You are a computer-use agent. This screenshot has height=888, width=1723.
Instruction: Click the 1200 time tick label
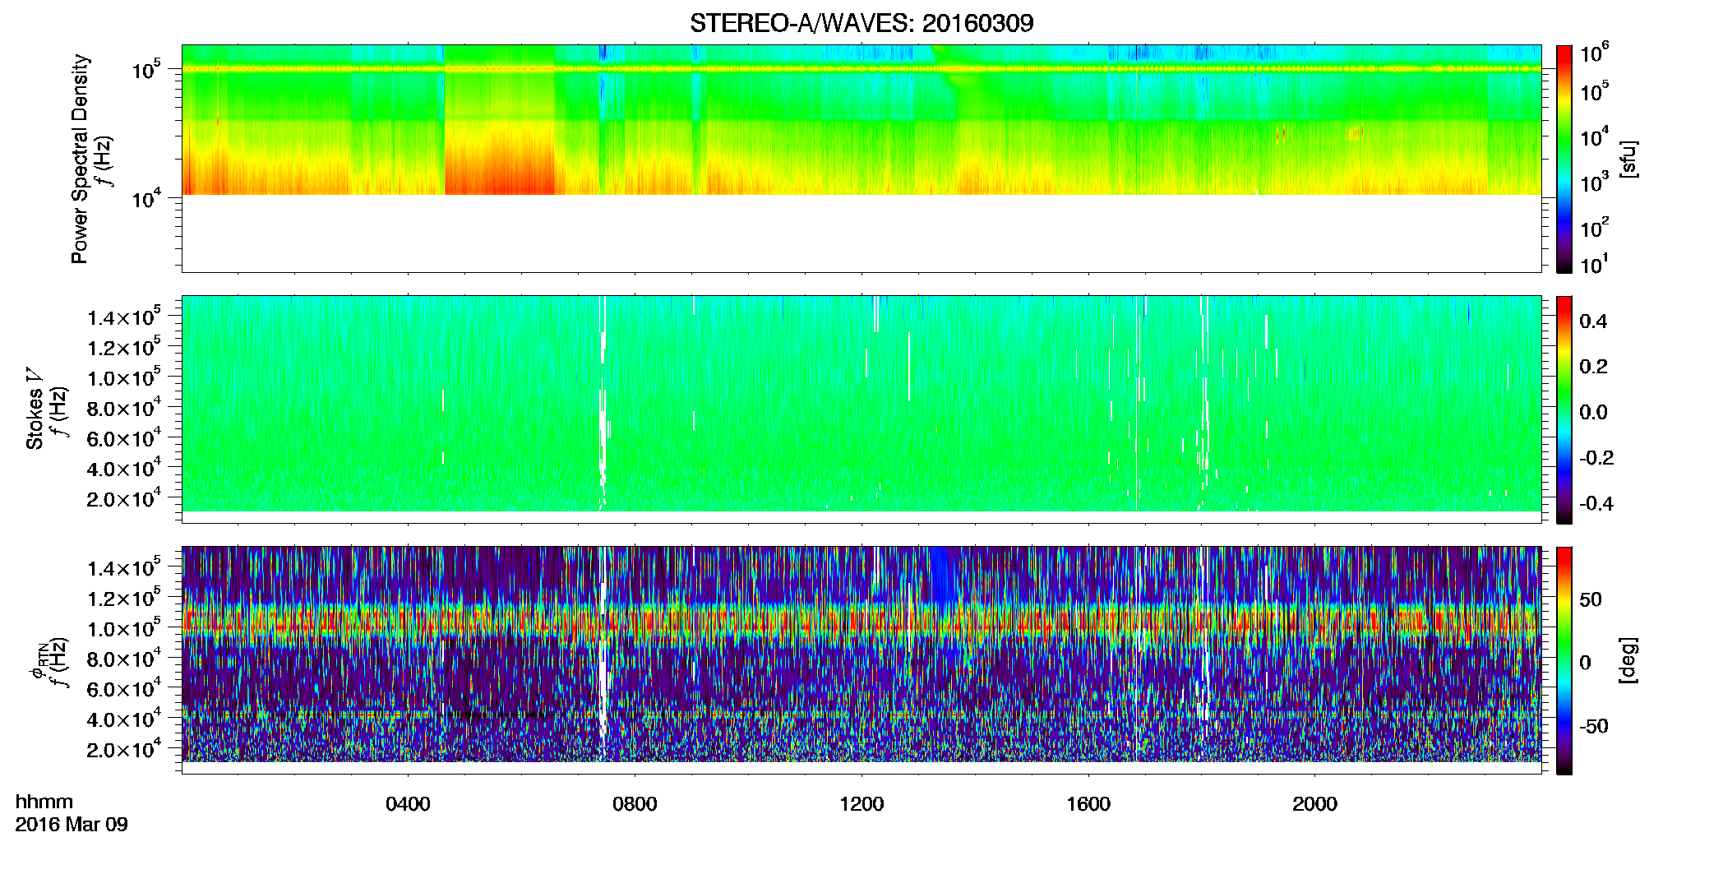tap(861, 804)
